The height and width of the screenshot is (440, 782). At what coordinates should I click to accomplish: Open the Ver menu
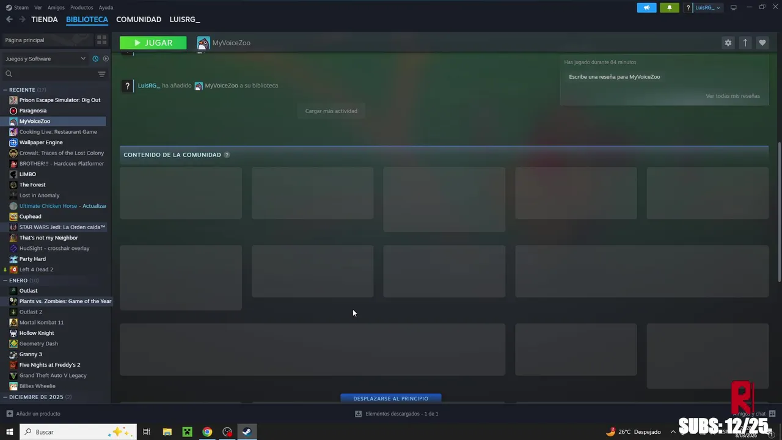[38, 7]
